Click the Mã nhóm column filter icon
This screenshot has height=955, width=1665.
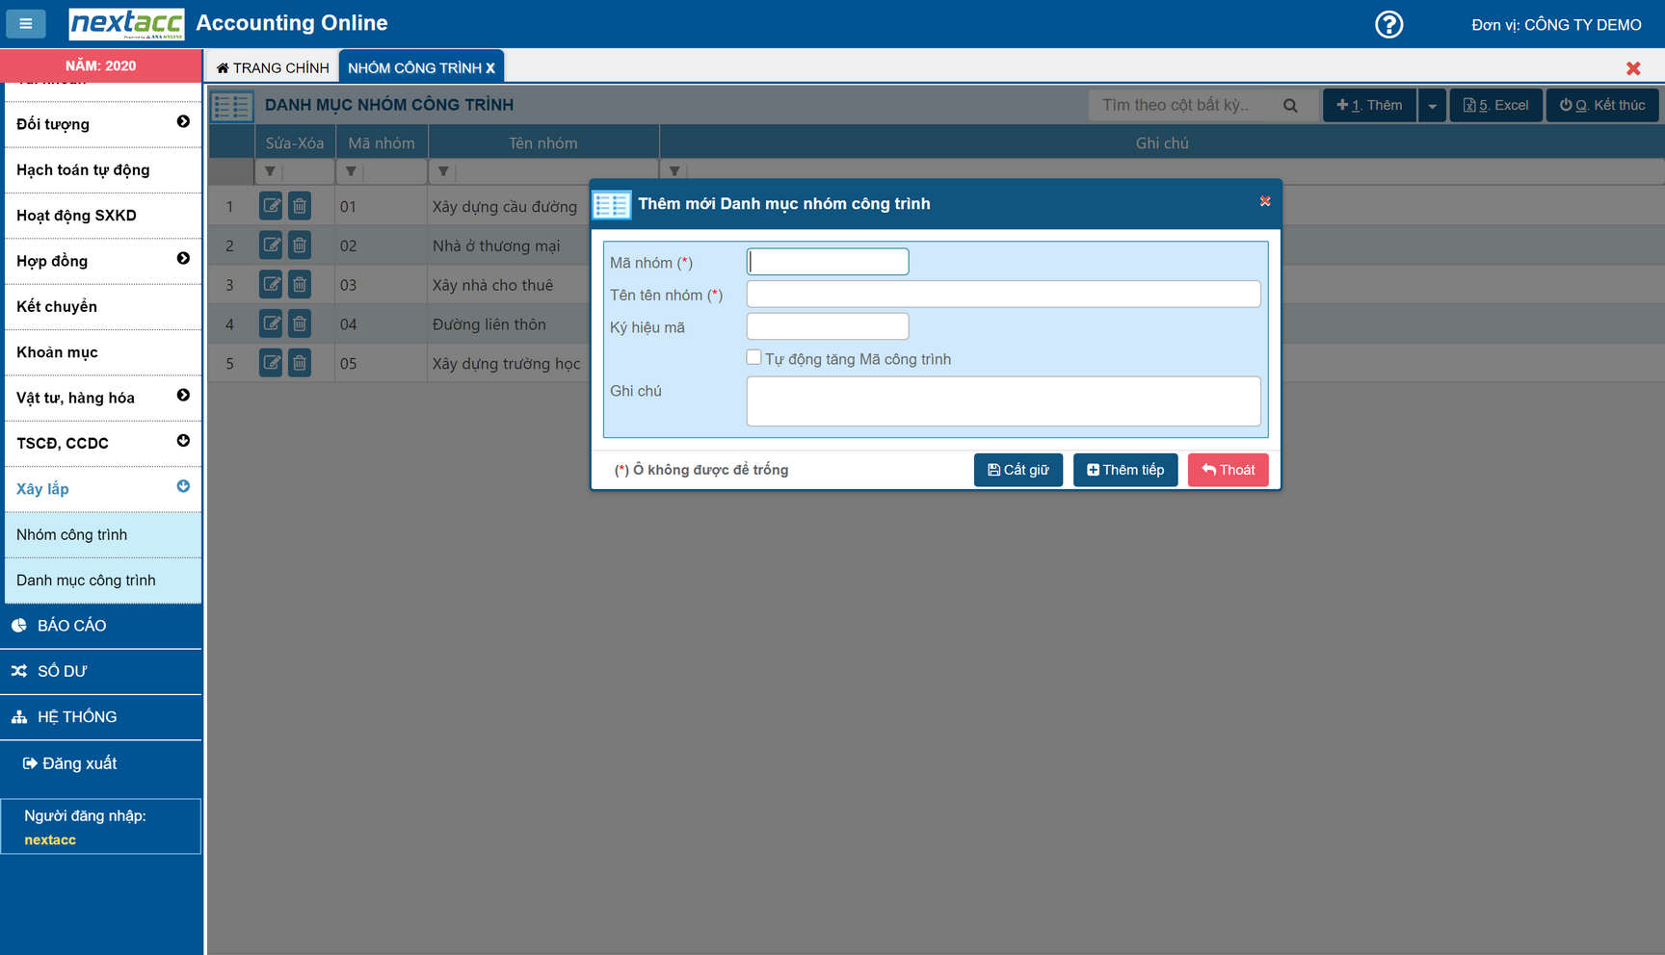[x=351, y=171]
